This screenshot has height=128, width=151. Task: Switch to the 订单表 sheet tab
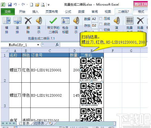coord(24,123)
